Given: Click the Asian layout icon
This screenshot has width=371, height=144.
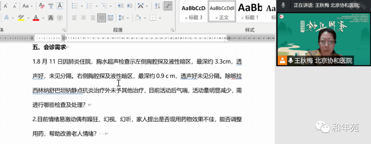Looking at the screenshot, I should [x=140, y=6].
